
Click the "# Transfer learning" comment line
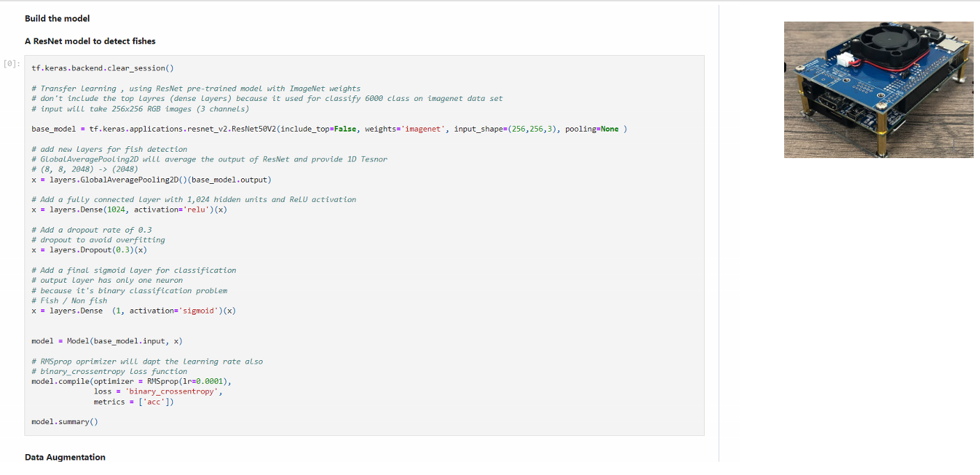(x=196, y=88)
